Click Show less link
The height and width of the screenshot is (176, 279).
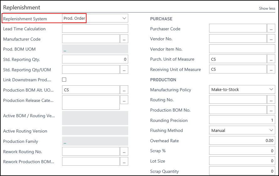pyautogui.click(x=267, y=8)
